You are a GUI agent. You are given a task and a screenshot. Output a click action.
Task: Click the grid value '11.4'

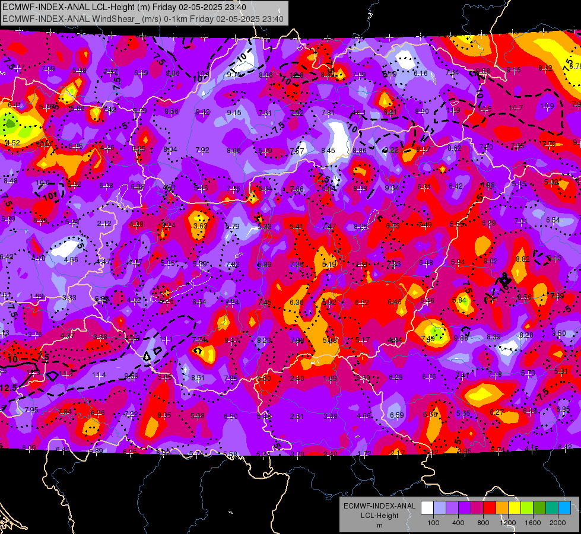click(99, 375)
